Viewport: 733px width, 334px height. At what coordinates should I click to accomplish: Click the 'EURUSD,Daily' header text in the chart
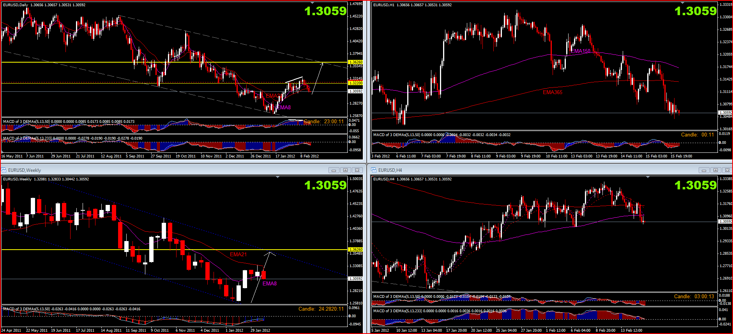click(x=16, y=5)
